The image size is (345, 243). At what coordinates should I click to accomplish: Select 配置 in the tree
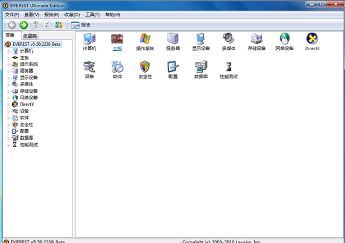[x=24, y=131]
